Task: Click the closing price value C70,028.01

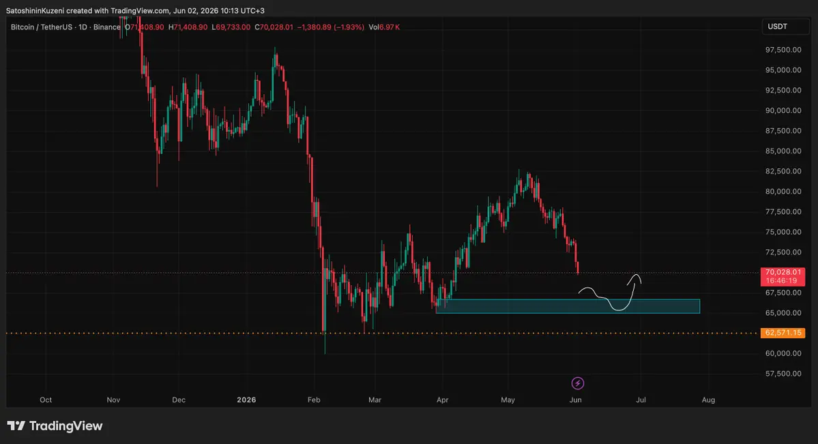Action: [x=274, y=27]
